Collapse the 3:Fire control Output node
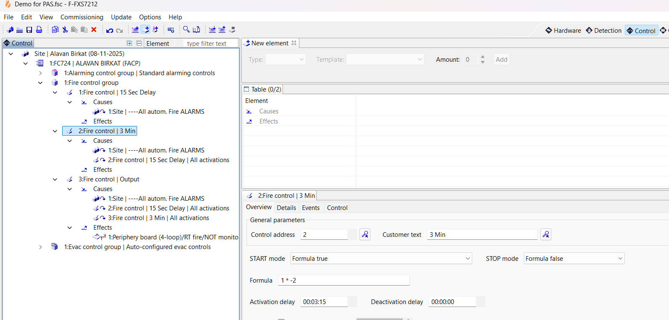 [x=55, y=179]
